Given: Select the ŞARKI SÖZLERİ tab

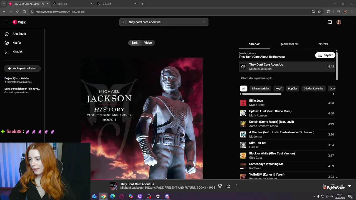Looking at the screenshot, I should (x=289, y=44).
